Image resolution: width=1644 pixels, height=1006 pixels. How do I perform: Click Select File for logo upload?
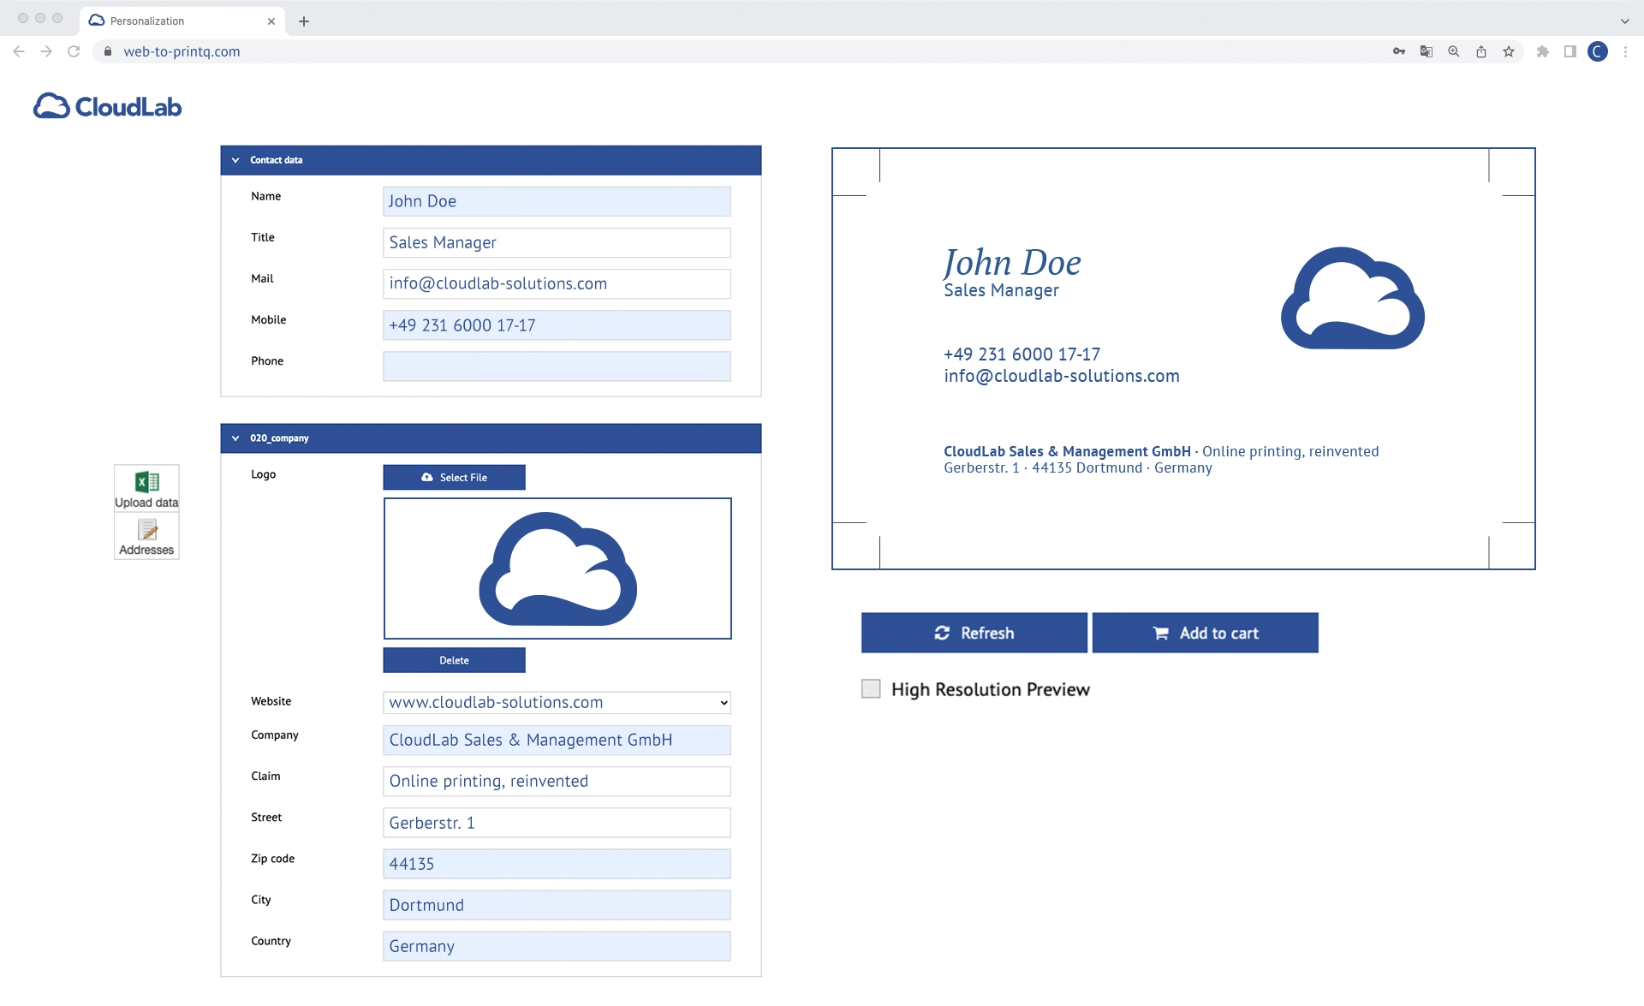[454, 478]
